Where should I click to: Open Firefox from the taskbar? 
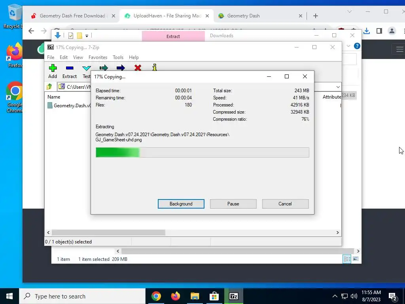[x=175, y=296]
